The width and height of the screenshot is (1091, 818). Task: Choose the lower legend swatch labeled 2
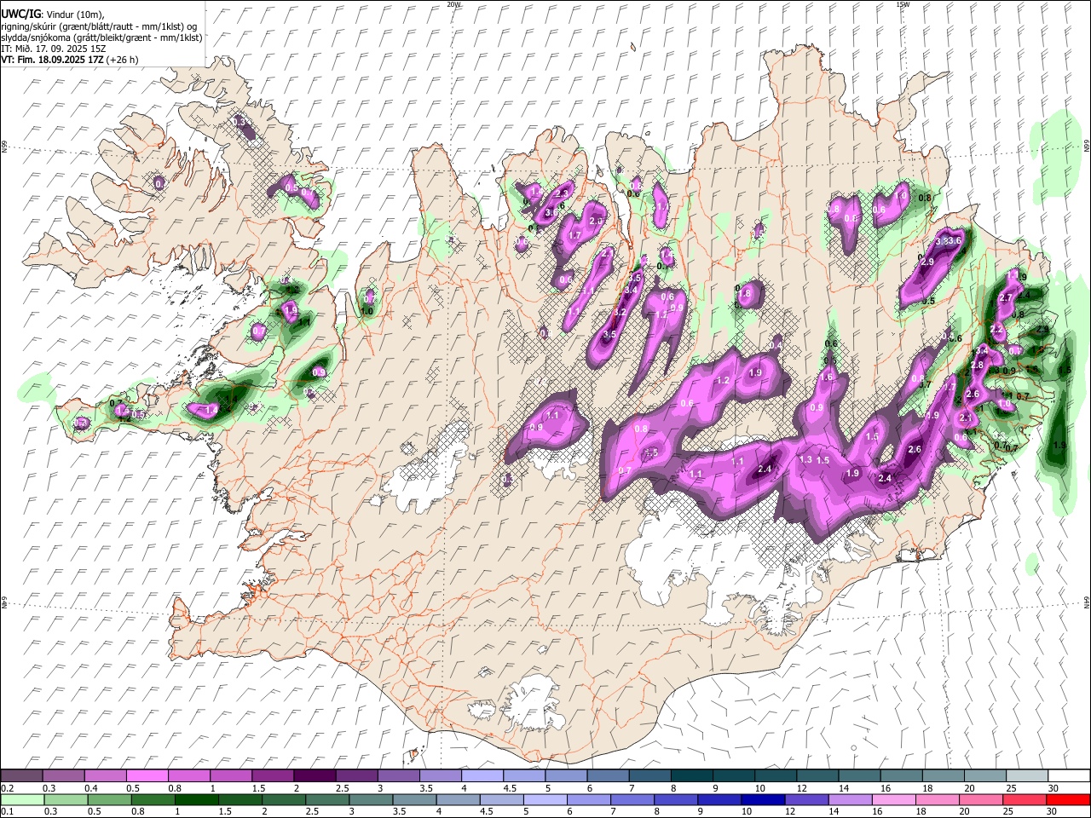[x=284, y=799]
